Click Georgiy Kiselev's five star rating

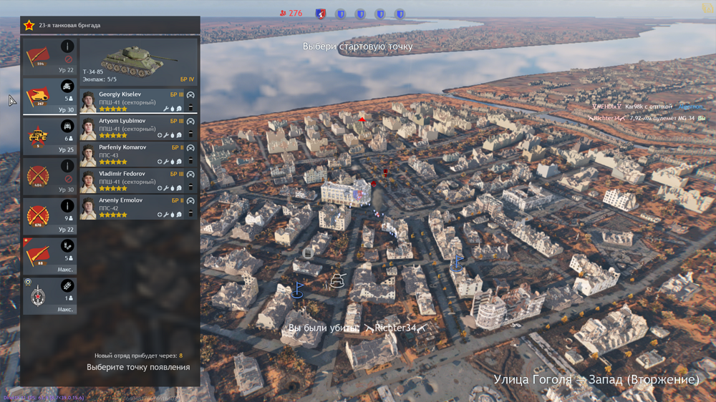(x=113, y=109)
